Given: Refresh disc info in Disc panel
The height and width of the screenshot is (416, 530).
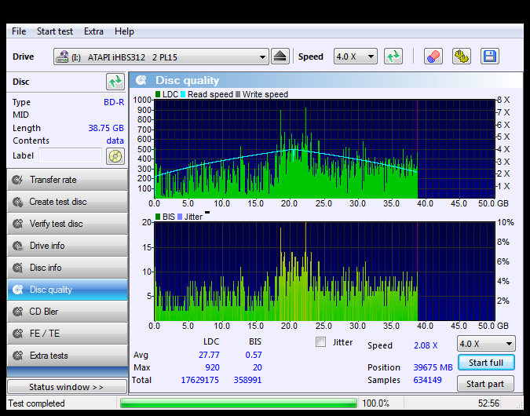Looking at the screenshot, I should tap(115, 82).
